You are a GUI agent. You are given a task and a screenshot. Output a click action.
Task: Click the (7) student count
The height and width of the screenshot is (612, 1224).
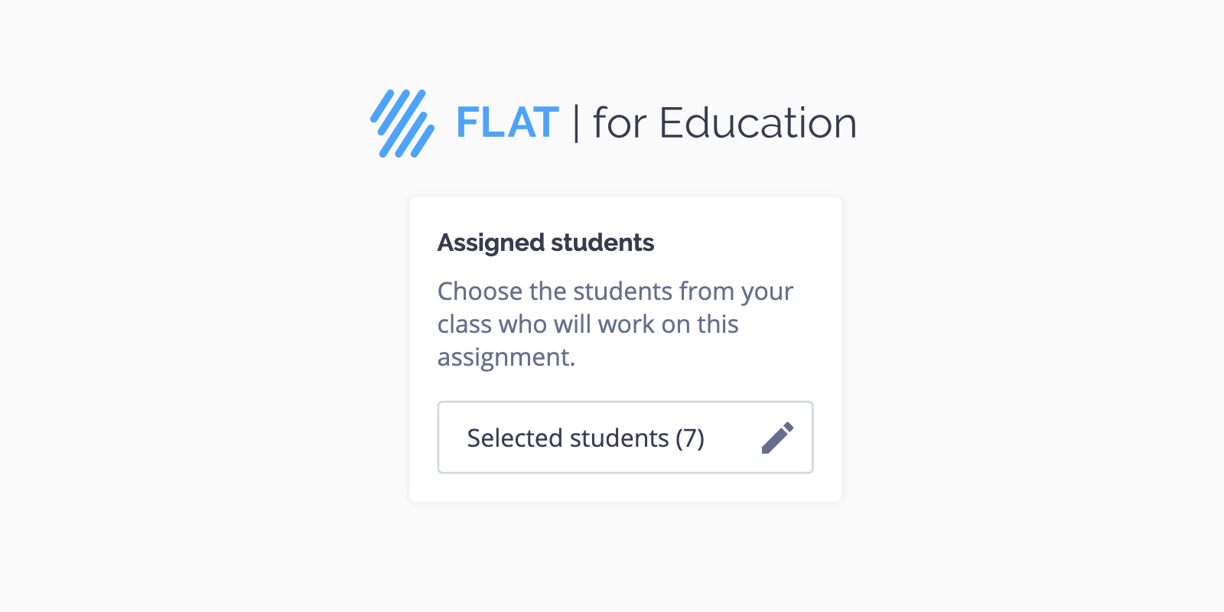689,438
